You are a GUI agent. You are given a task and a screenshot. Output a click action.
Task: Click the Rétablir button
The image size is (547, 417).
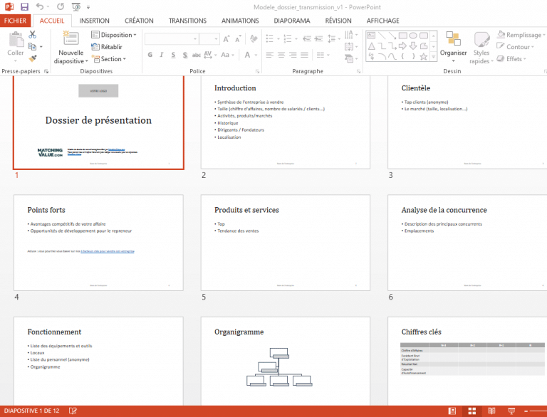tap(107, 47)
